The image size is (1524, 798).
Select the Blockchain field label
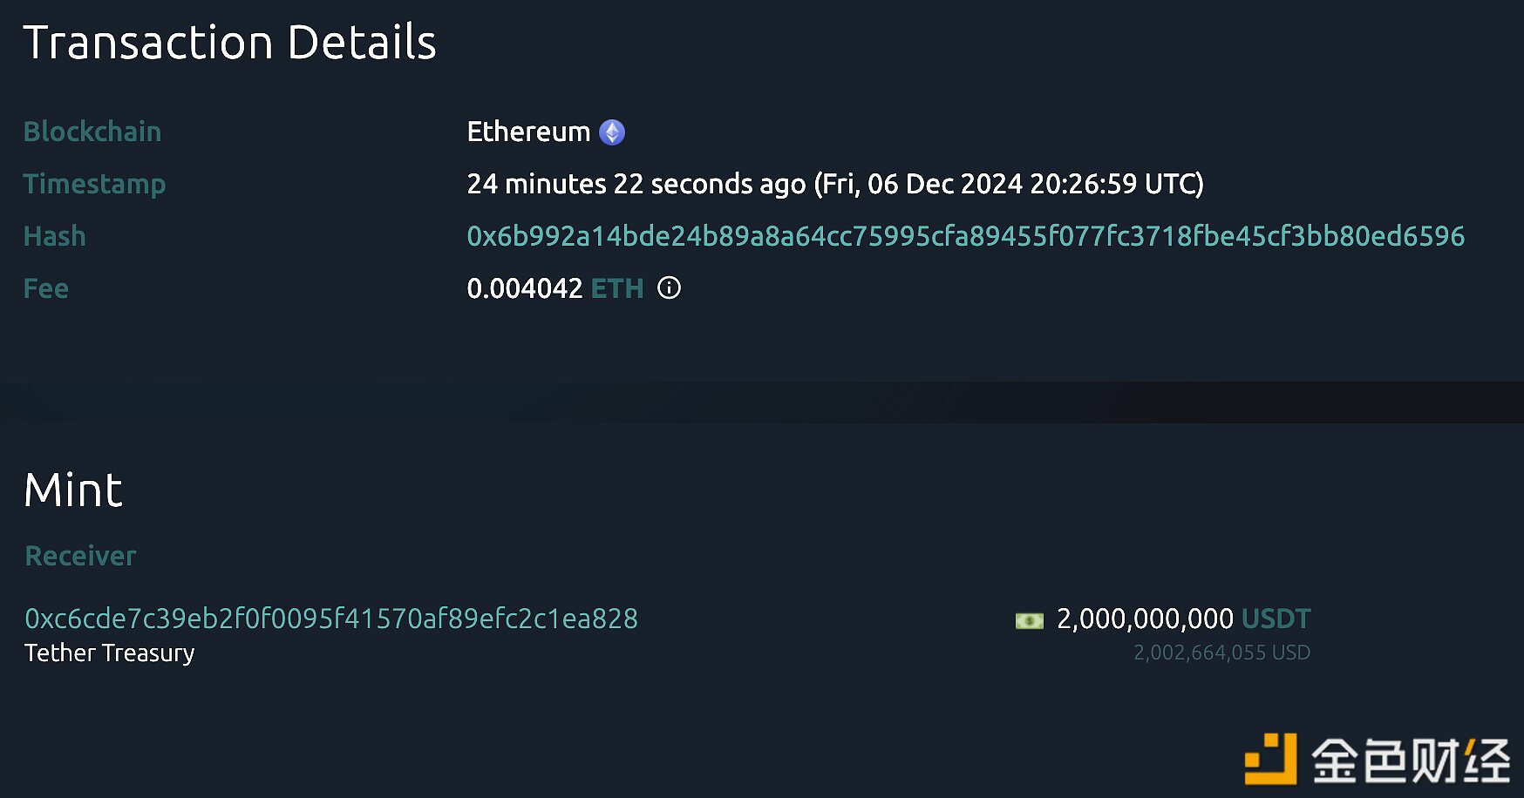(x=92, y=131)
